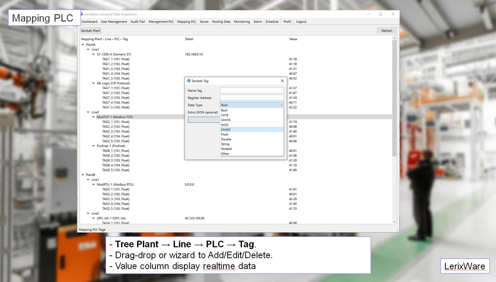Collapse the ModTCP-1 Modbus TCP node
Screen dimensions: 496x282
click(x=93, y=117)
